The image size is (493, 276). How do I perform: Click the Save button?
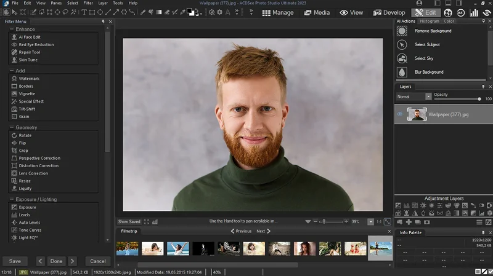(15, 261)
